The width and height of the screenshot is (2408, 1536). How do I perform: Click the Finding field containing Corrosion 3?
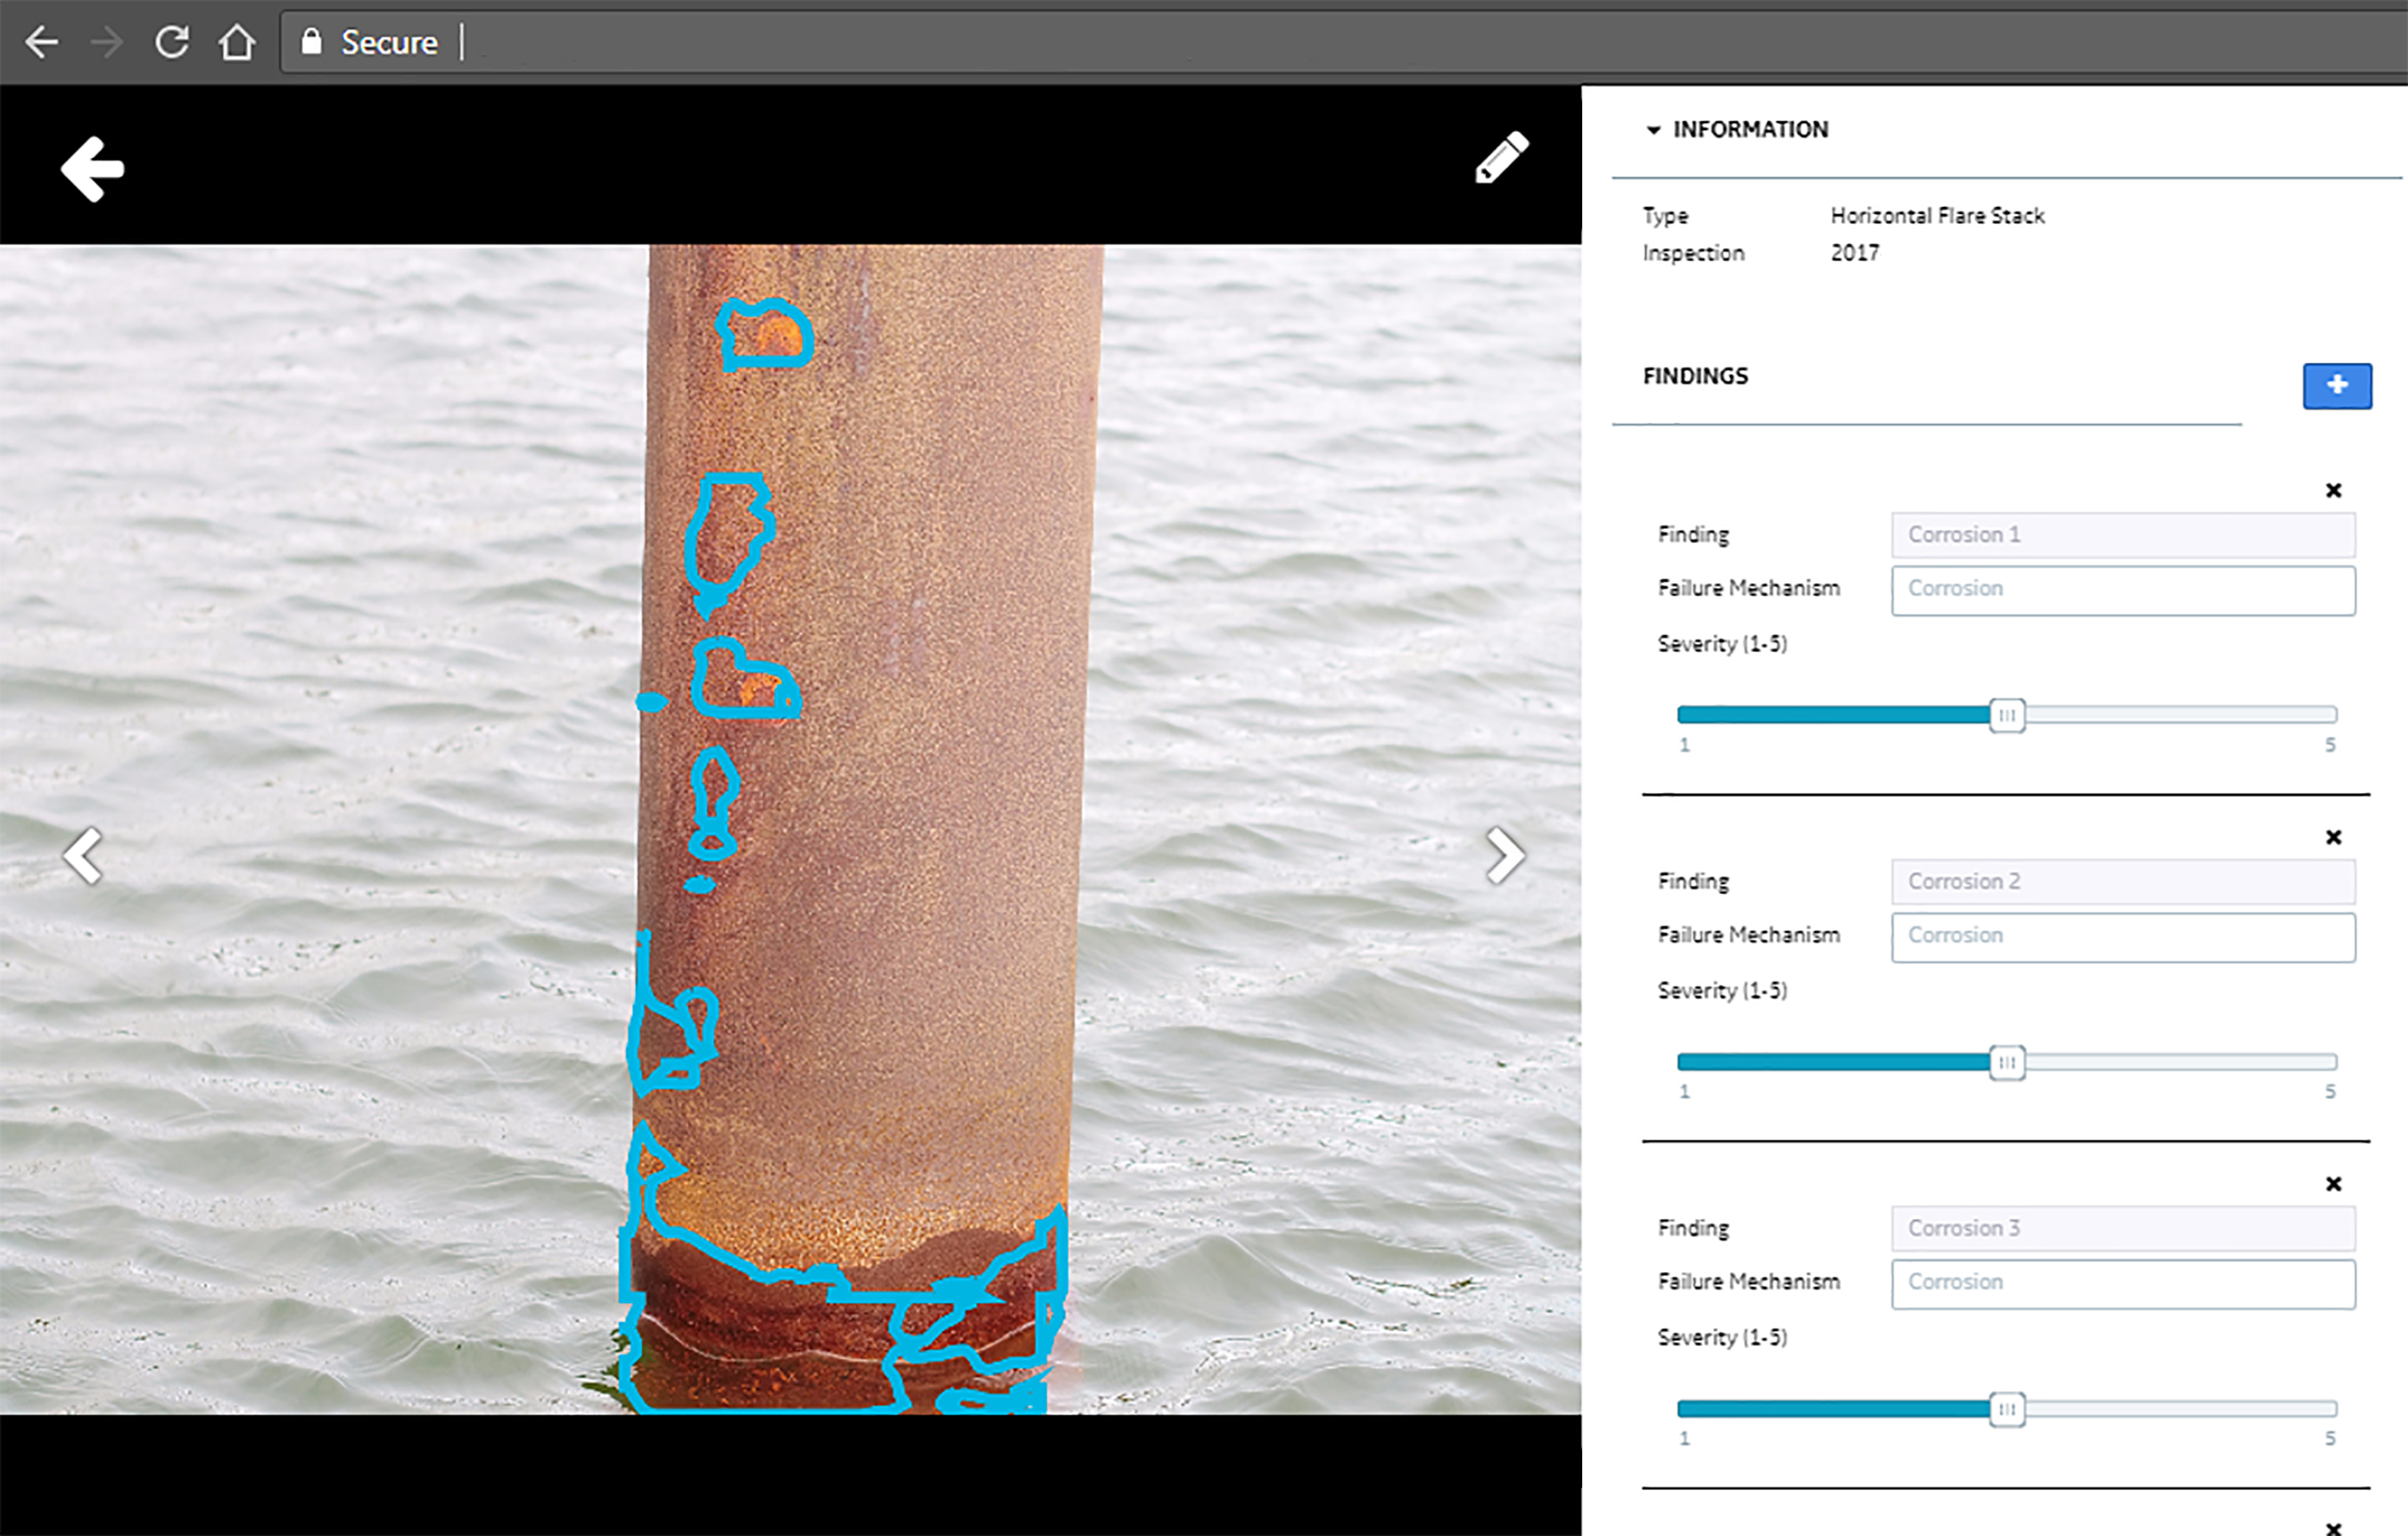coord(2123,1229)
